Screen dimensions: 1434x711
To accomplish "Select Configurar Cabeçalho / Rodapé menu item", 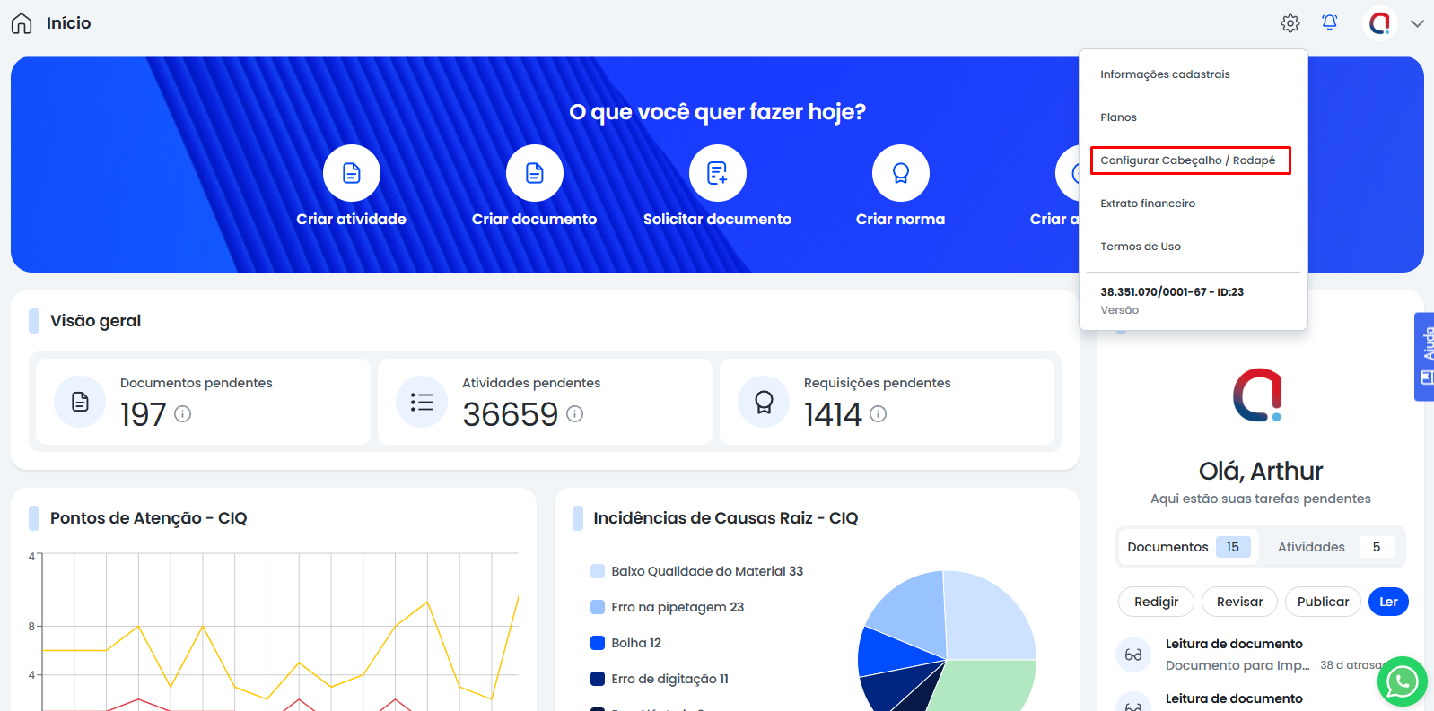I will [1188, 160].
